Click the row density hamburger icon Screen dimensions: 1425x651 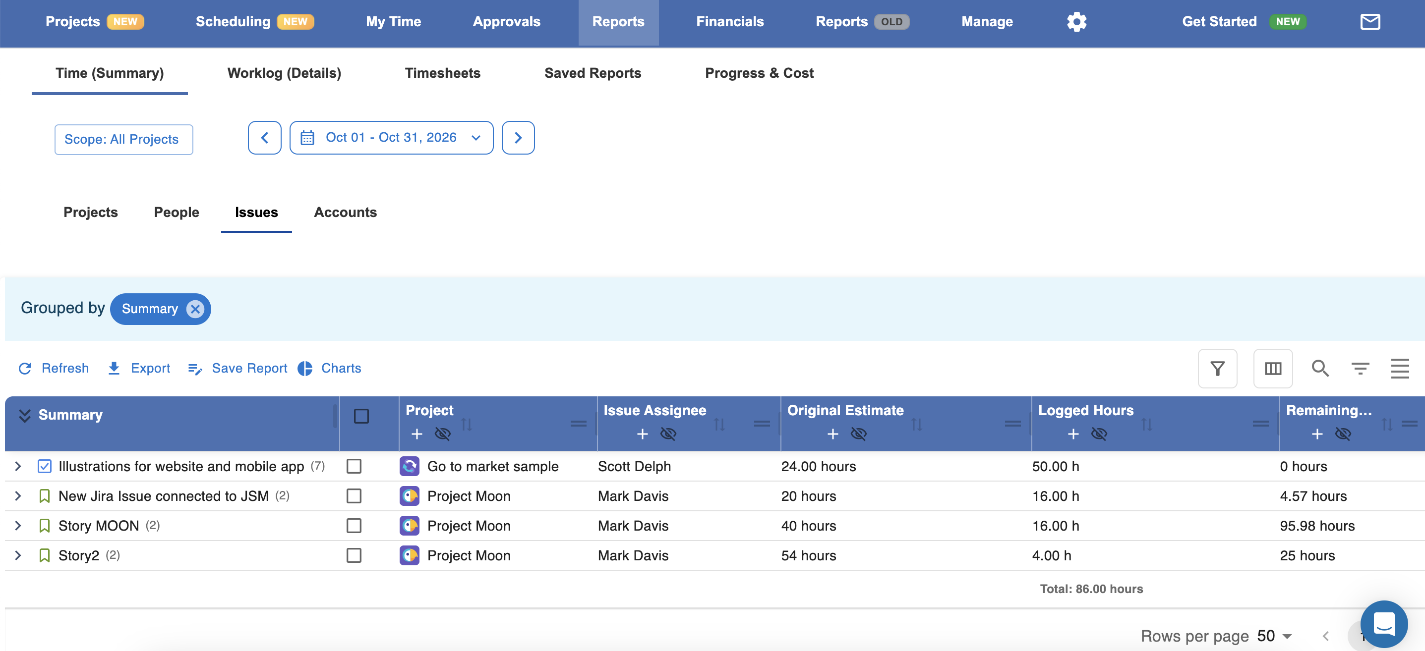pyautogui.click(x=1400, y=368)
